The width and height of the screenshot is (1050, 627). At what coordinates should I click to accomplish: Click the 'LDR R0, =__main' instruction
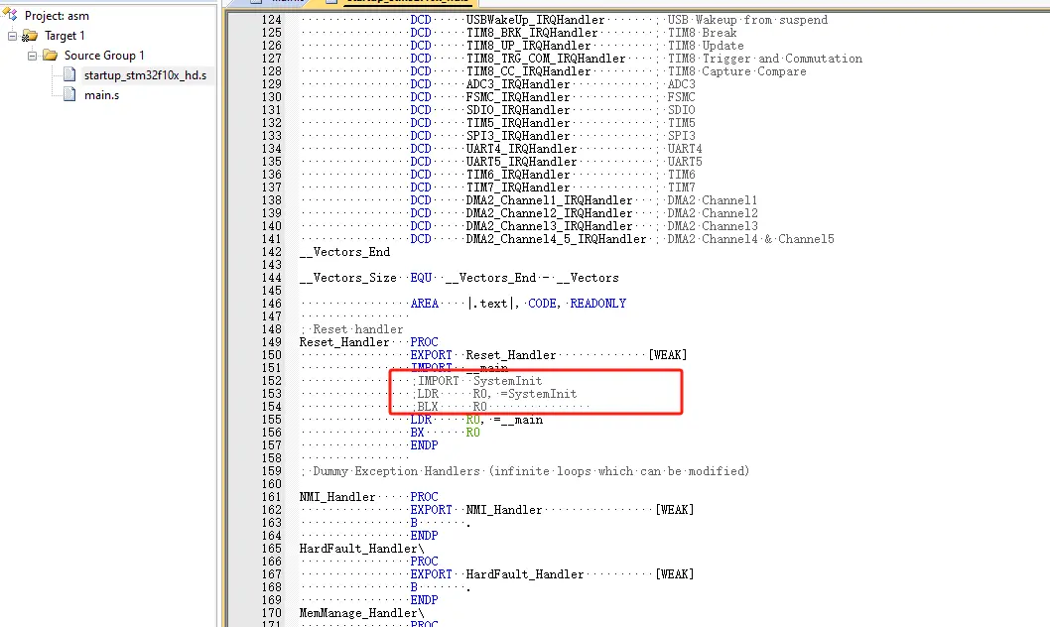(476, 420)
